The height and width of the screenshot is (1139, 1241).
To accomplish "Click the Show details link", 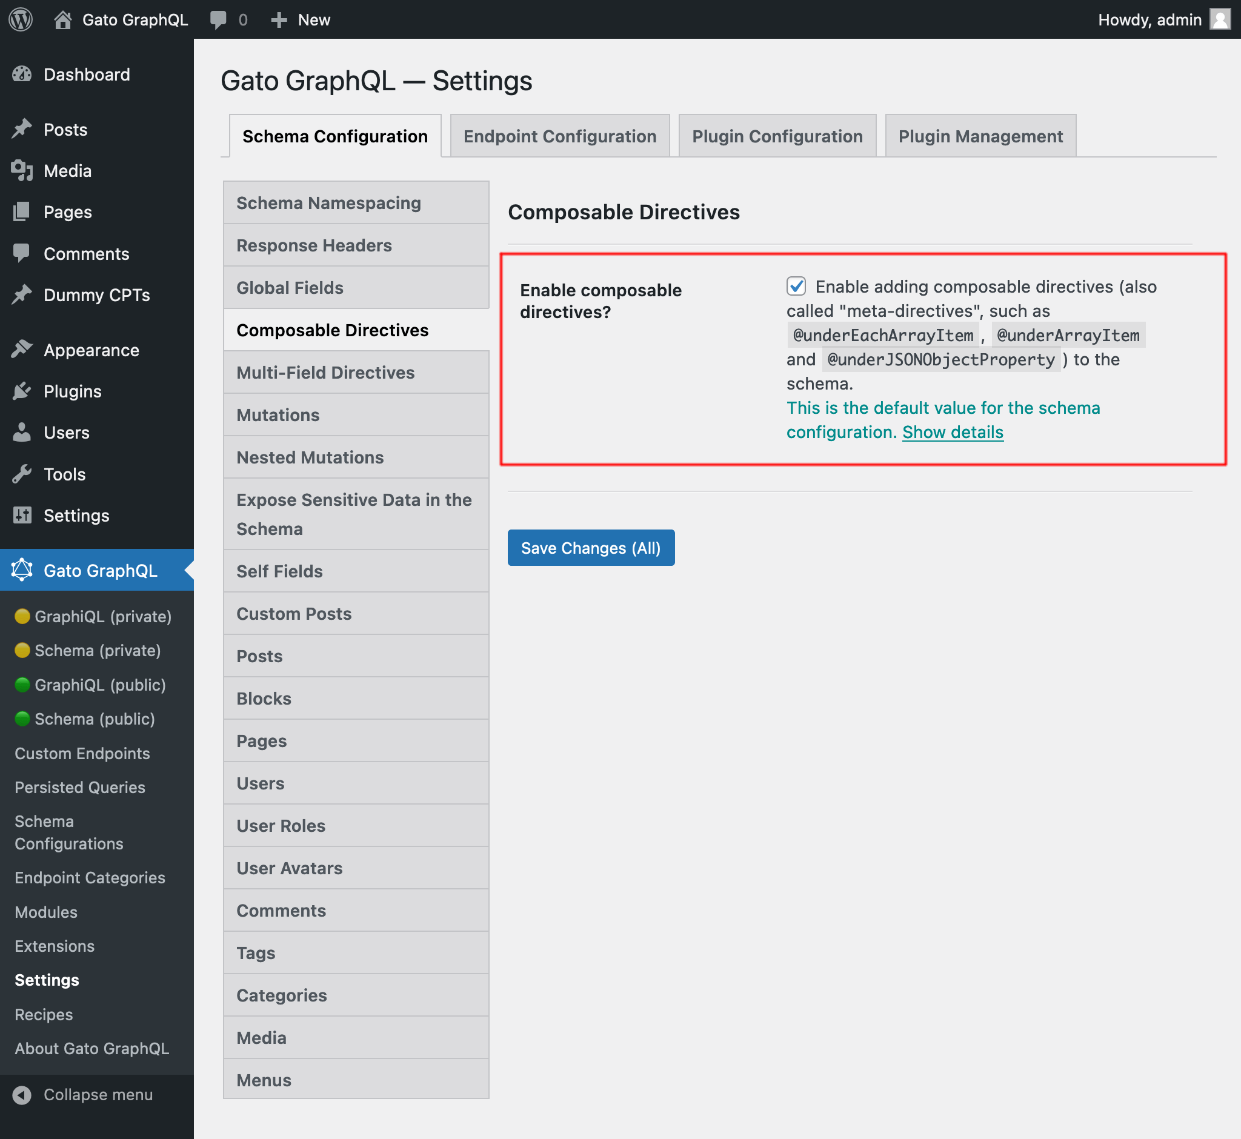I will 953,432.
